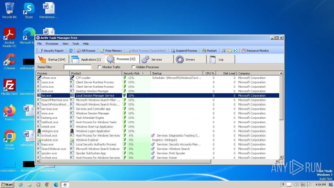
Task: Click the security shield icon for ctfmon.exe
Action: (x=124, y=78)
